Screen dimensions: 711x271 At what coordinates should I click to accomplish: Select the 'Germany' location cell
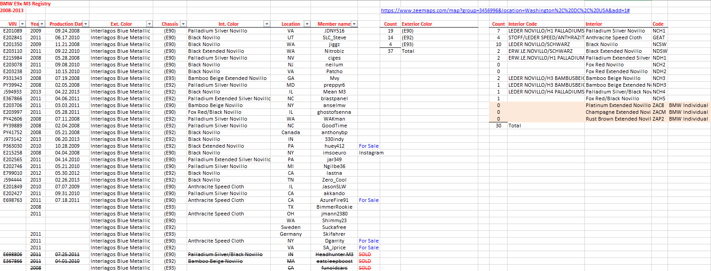click(x=291, y=234)
